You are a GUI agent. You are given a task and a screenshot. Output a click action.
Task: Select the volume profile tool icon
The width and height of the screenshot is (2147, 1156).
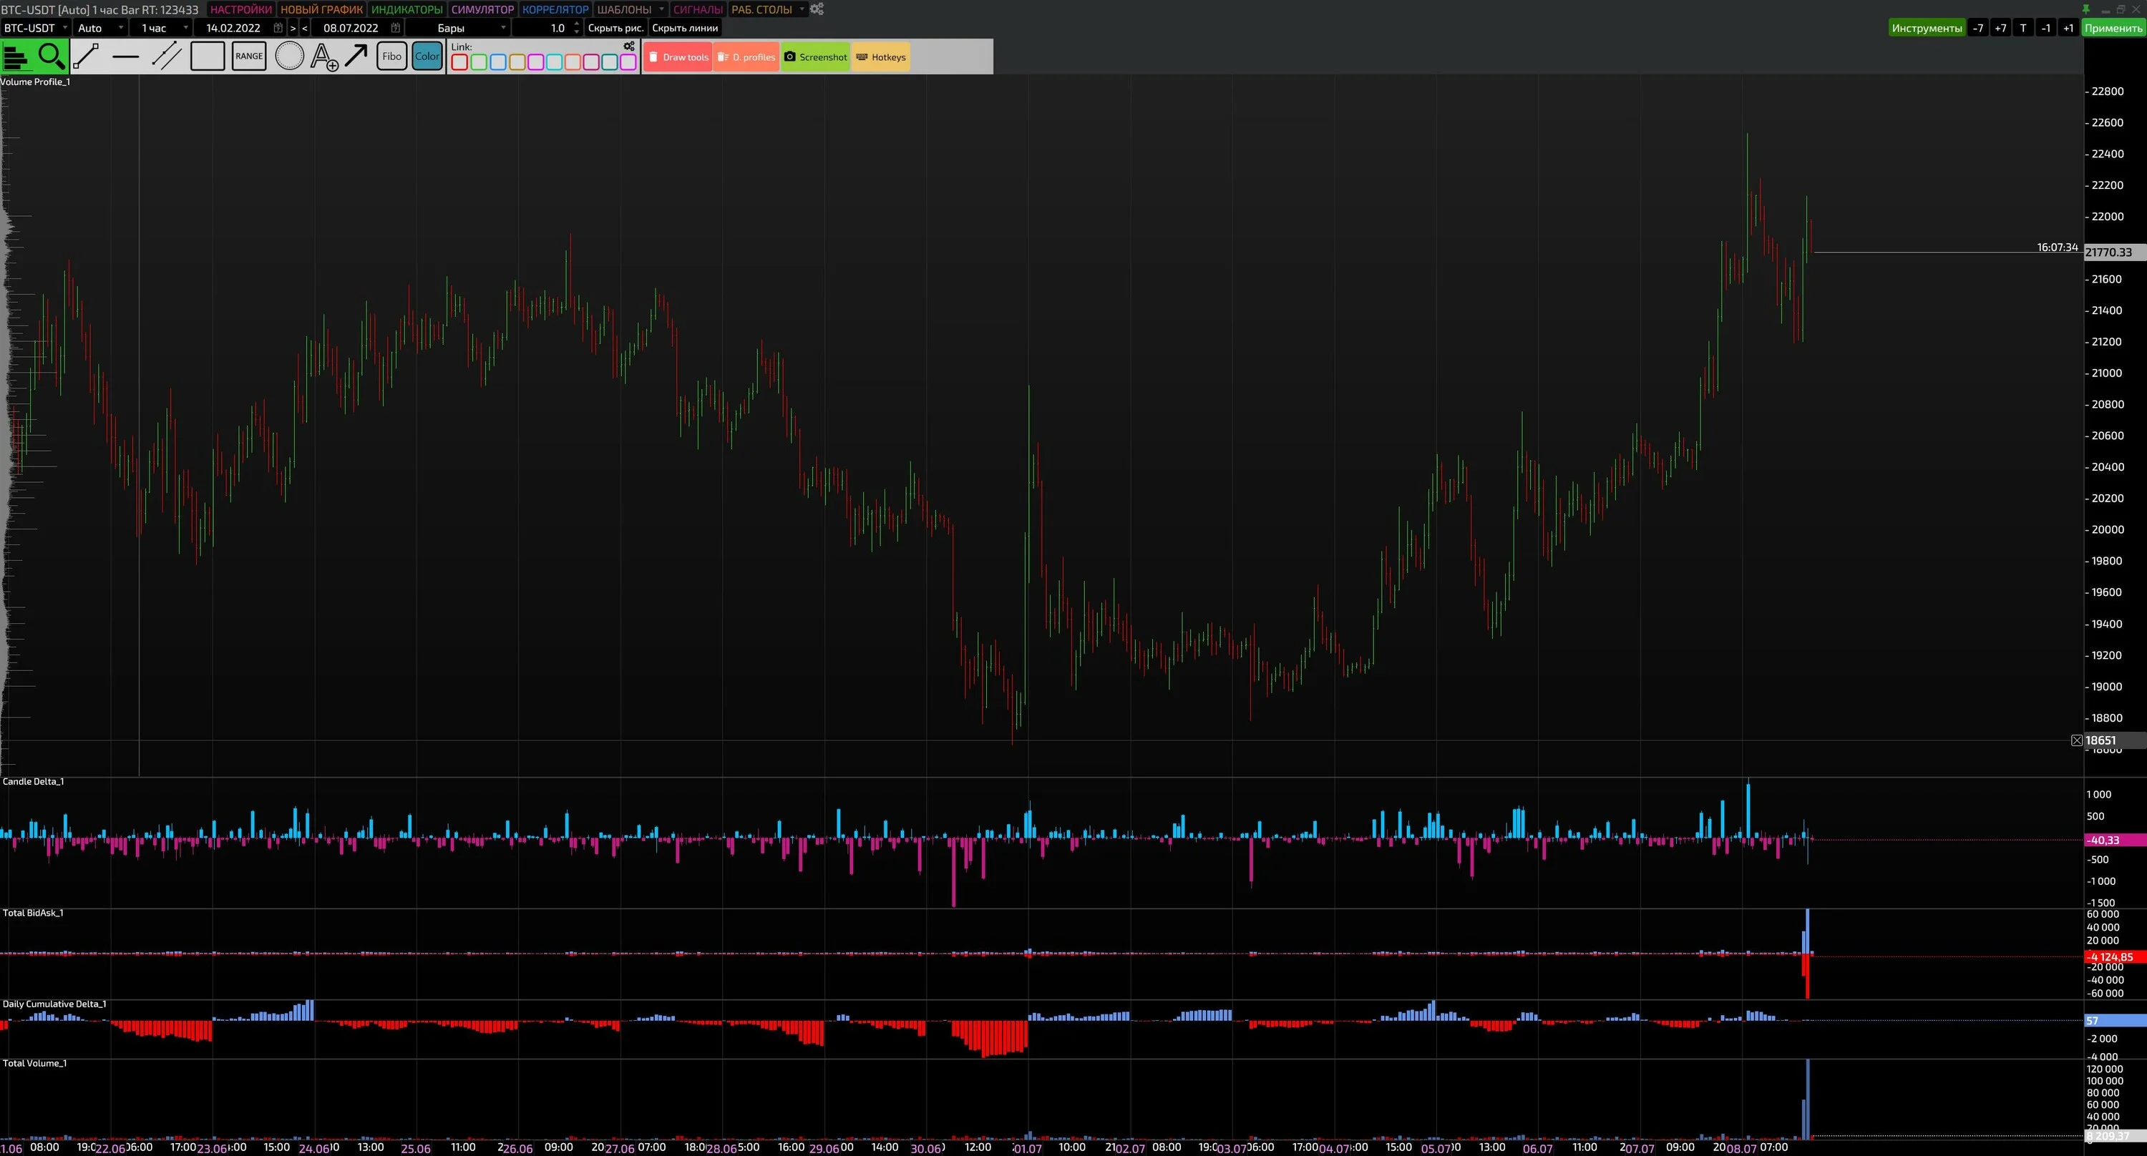tap(16, 57)
